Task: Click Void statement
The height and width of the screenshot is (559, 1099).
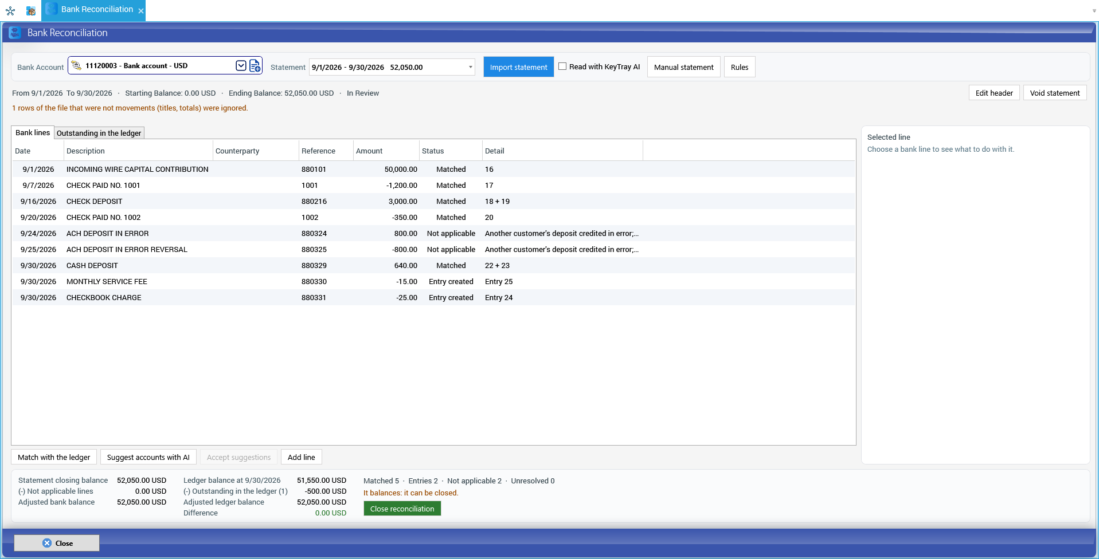Action: coord(1054,93)
